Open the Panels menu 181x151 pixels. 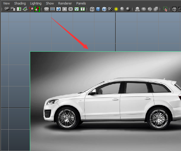coord(81,3)
